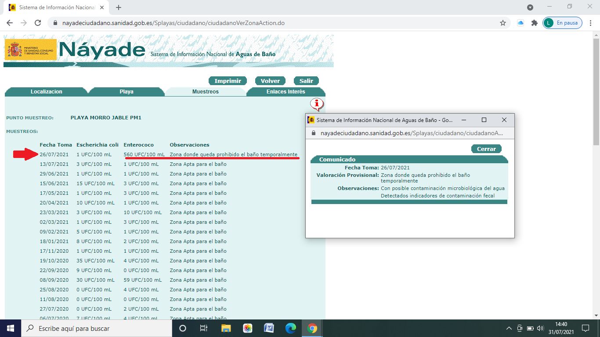Bookmark this page with the star icon
This screenshot has height=337, width=600.
(503, 23)
